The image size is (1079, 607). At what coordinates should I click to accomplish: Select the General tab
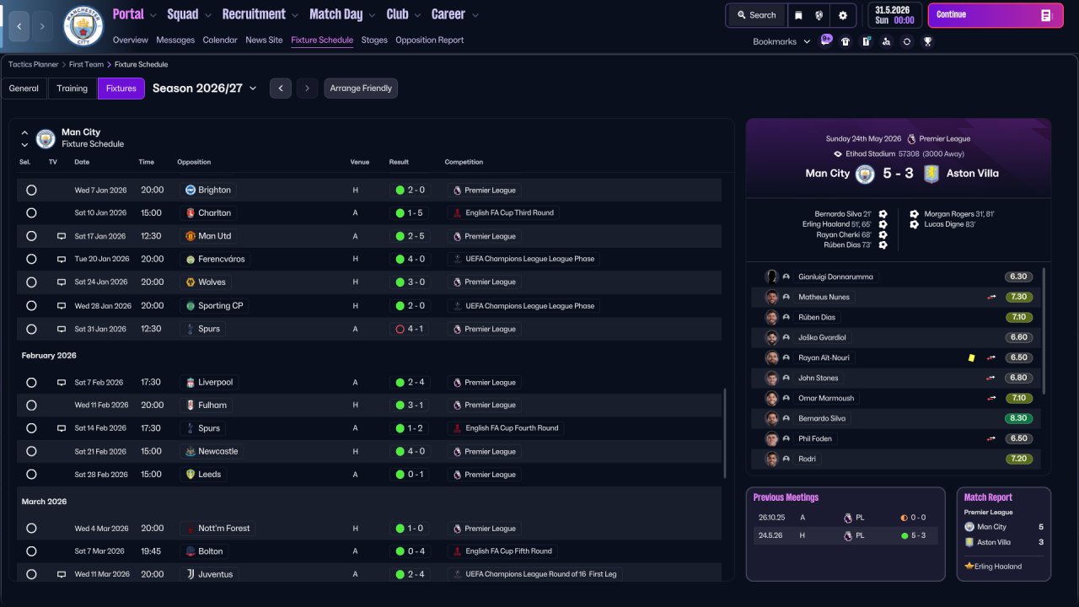point(24,89)
